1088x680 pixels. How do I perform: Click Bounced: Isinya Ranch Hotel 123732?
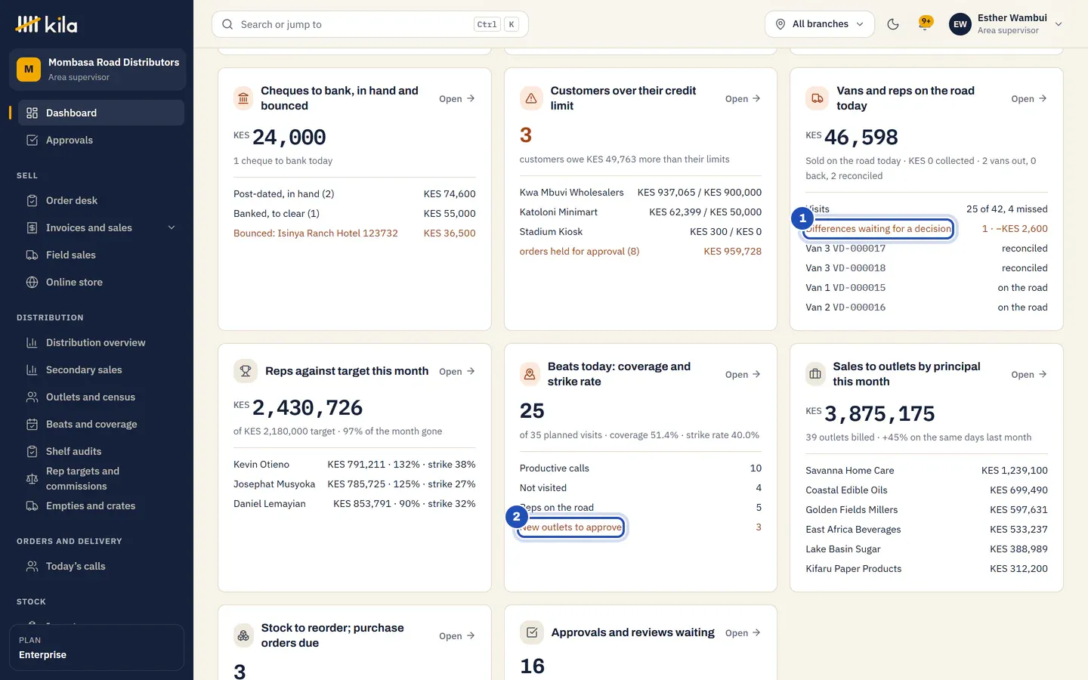(x=316, y=233)
